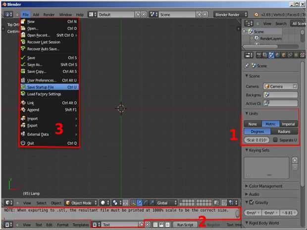Click the 3D view editor type icon
The height and width of the screenshot is (230, 307).
tap(8, 203)
